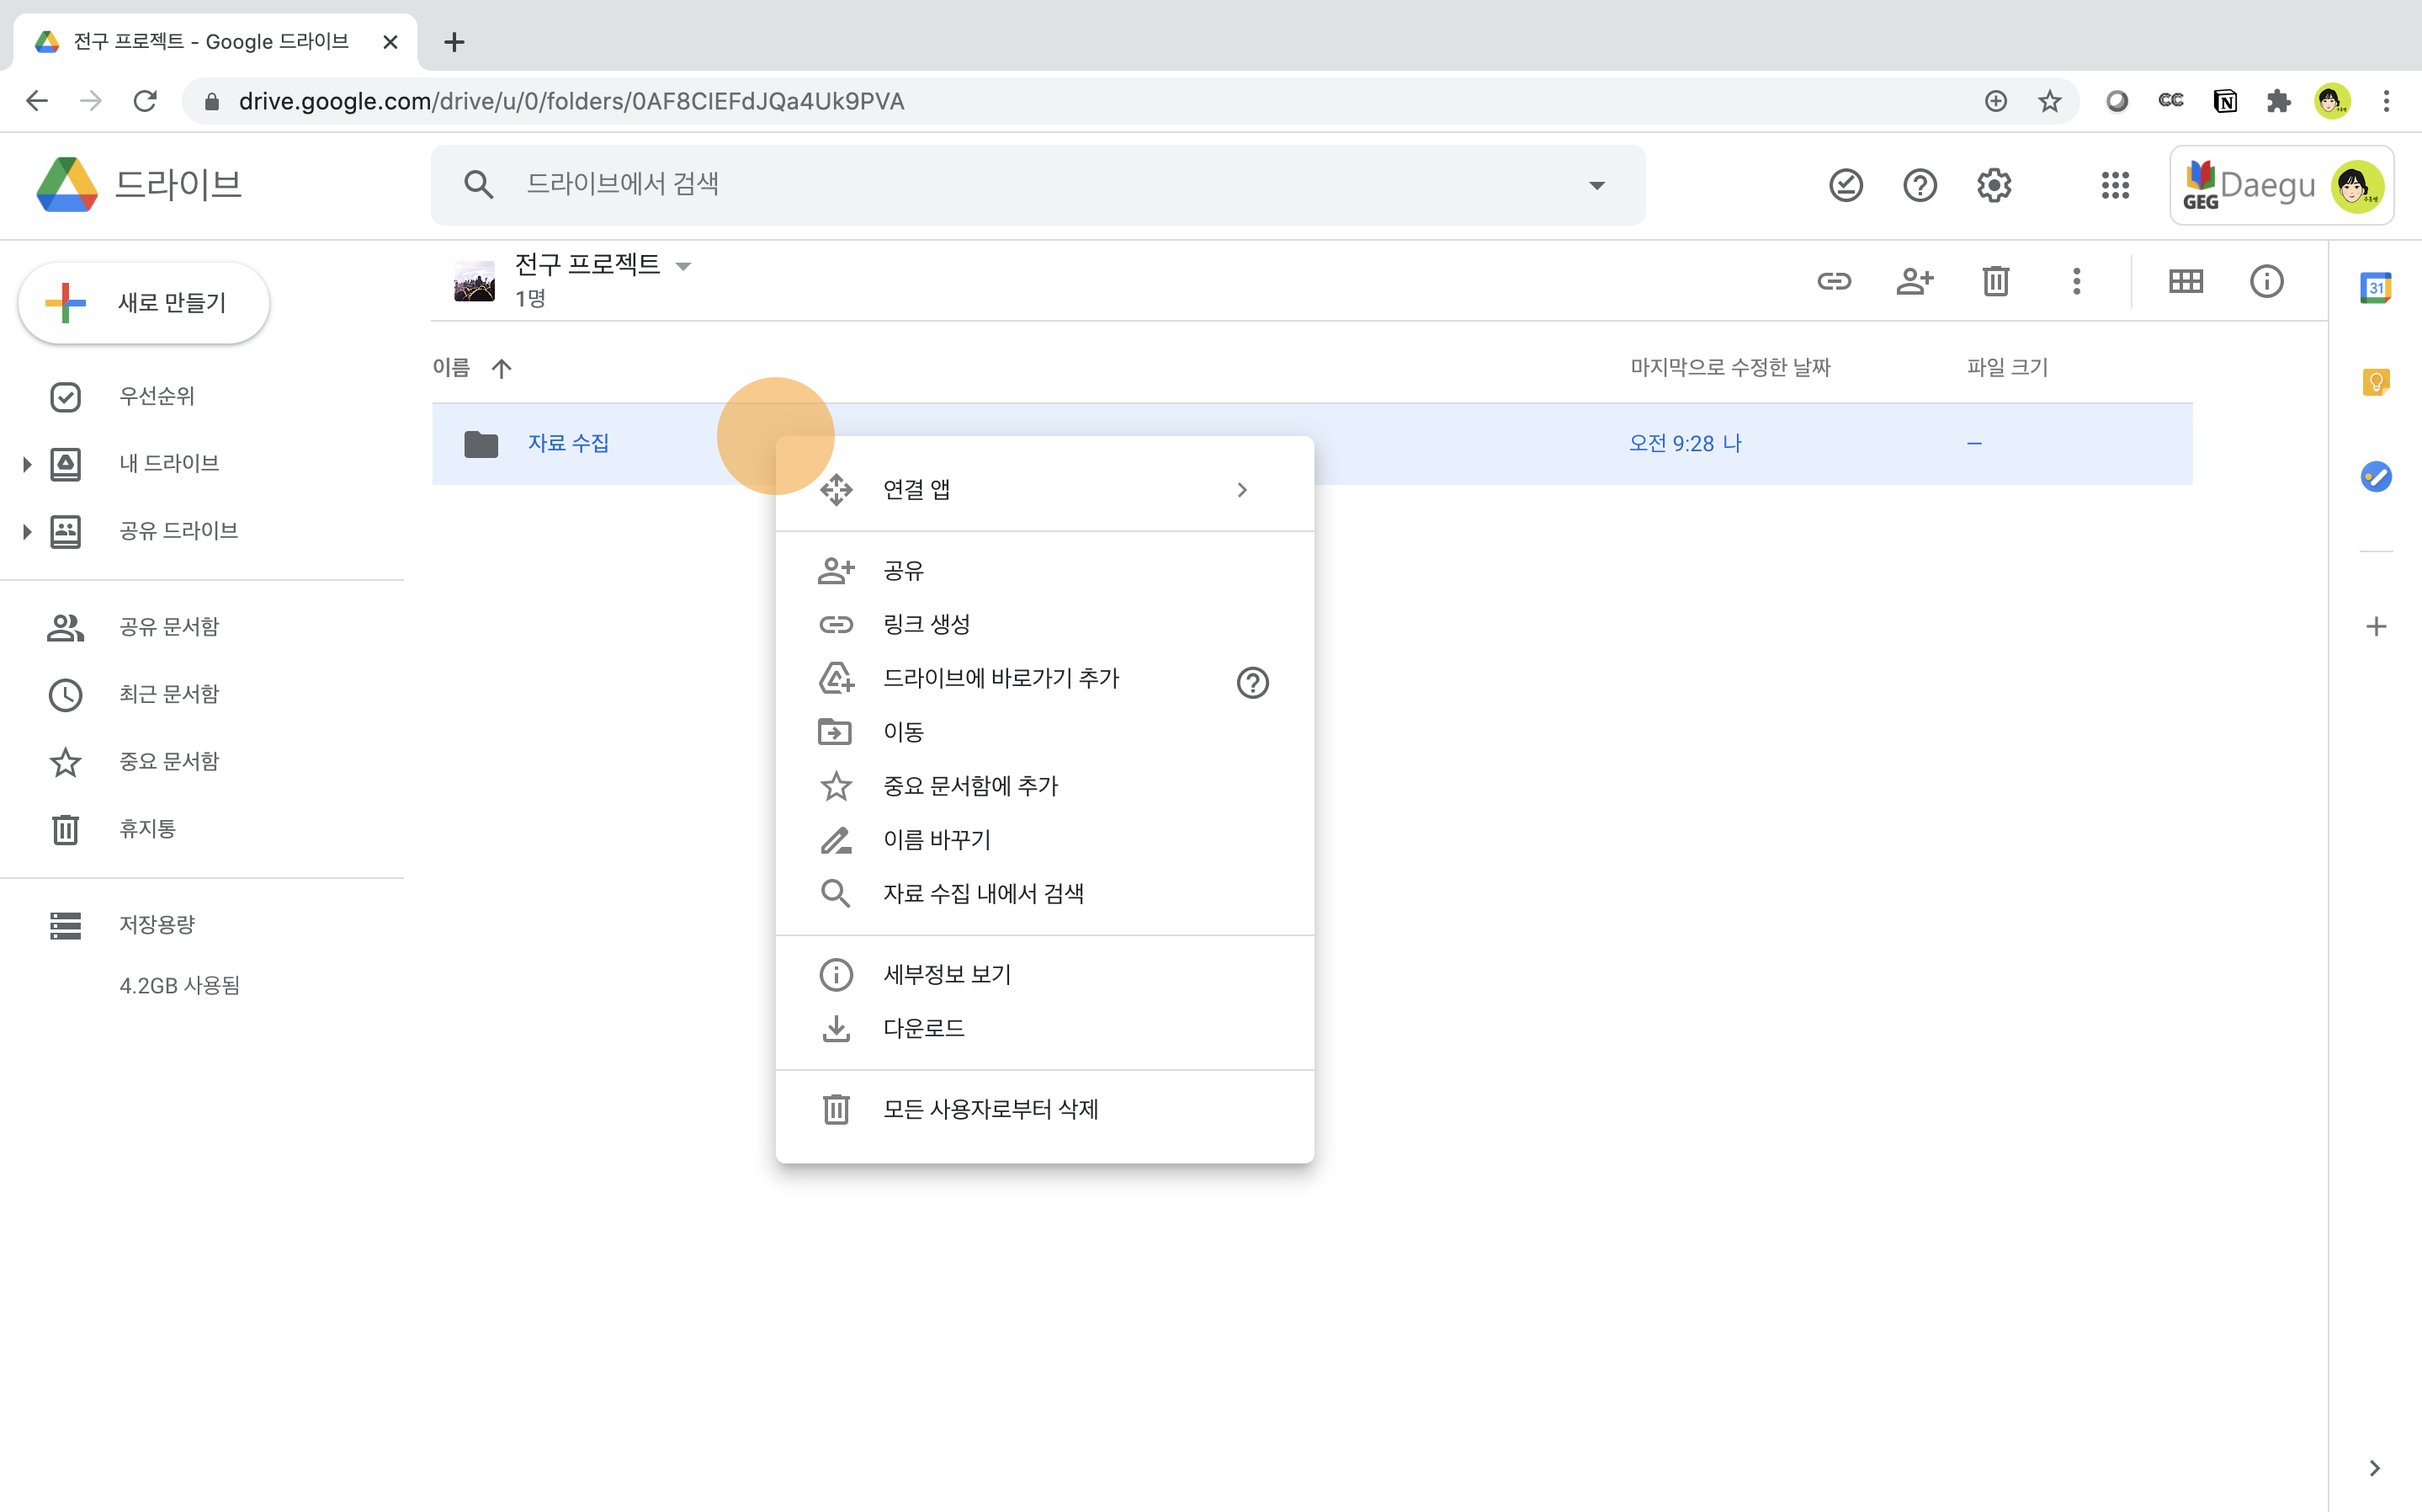The height and width of the screenshot is (1512, 2422).
Task: Toggle the view details info panel
Action: point(2266,282)
